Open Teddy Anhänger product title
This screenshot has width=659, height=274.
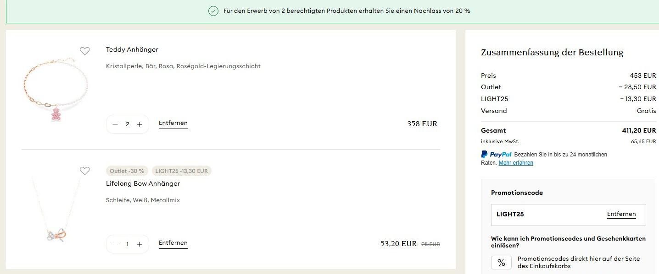(132, 49)
